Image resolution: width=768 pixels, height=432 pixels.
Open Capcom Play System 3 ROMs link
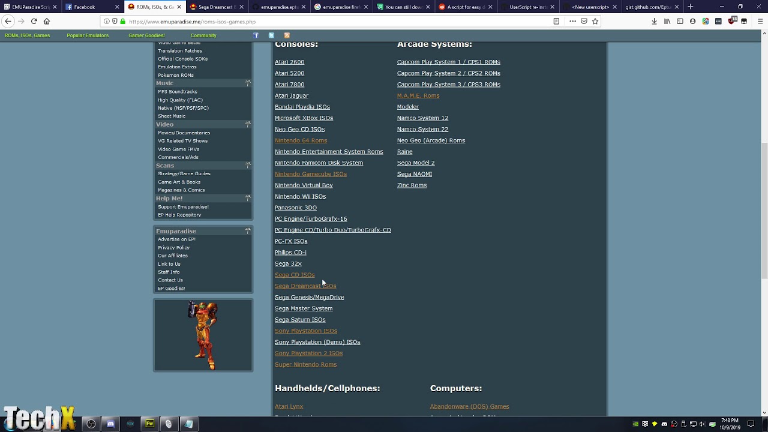(x=448, y=85)
